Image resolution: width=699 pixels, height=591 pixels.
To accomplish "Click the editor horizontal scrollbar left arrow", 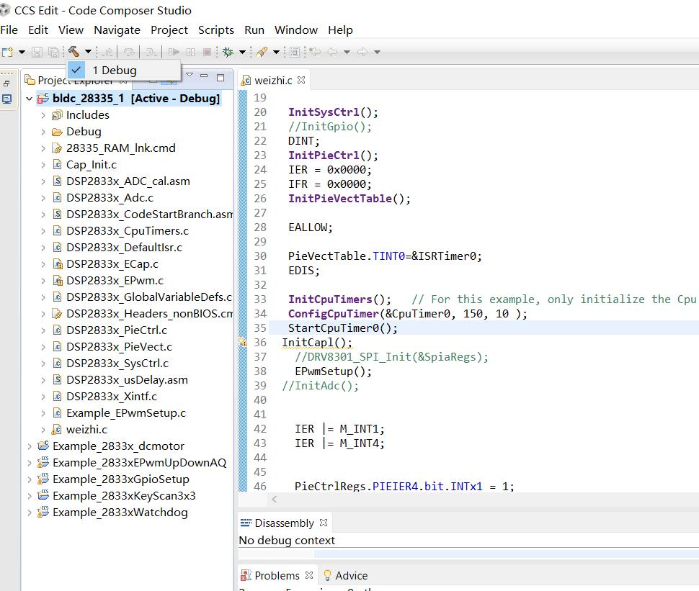I will (274, 500).
